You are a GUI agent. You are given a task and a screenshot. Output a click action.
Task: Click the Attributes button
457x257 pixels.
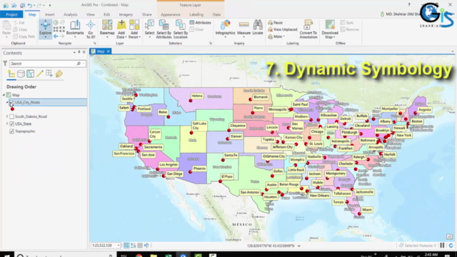coord(200,22)
